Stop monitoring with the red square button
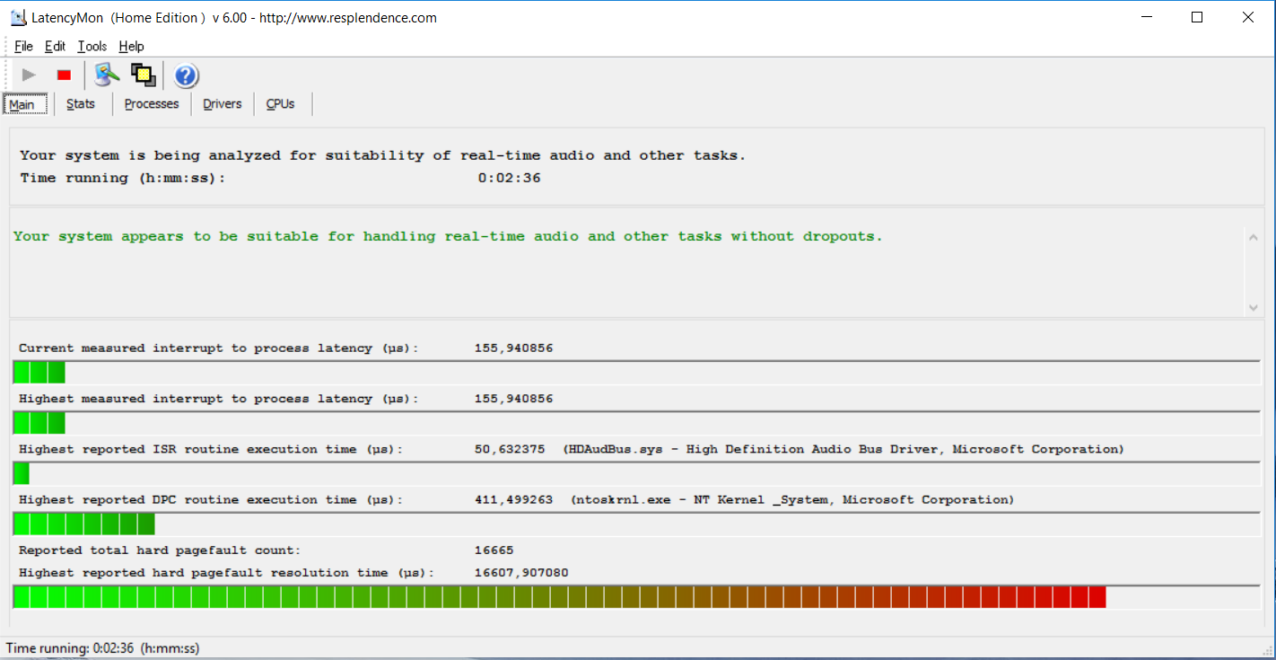The image size is (1276, 660). (64, 75)
